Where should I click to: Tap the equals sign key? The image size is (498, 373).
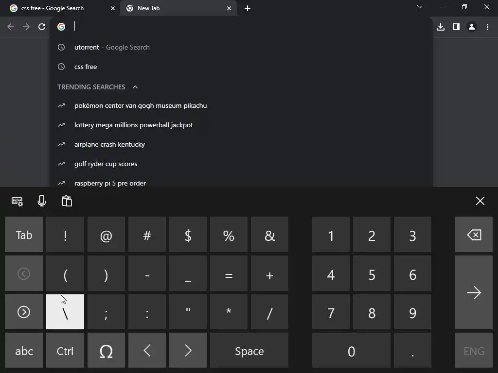[229, 273]
